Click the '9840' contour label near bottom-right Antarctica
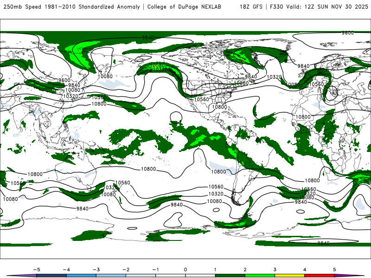Viewport: 371px width, 278px height. pyautogui.click(x=323, y=243)
